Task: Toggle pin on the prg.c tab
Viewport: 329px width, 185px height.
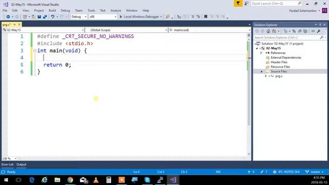Action: [x=14, y=25]
